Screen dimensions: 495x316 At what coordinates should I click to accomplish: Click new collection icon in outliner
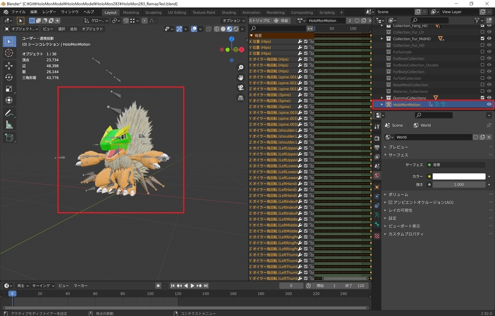click(489, 20)
